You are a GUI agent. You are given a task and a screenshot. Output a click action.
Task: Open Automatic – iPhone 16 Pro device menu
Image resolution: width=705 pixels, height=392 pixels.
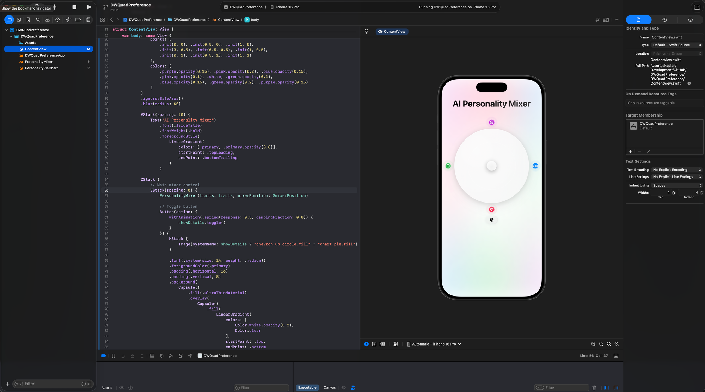(x=434, y=344)
